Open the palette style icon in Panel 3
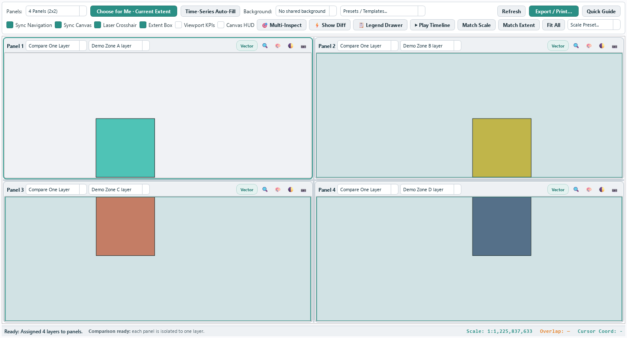 click(278, 190)
